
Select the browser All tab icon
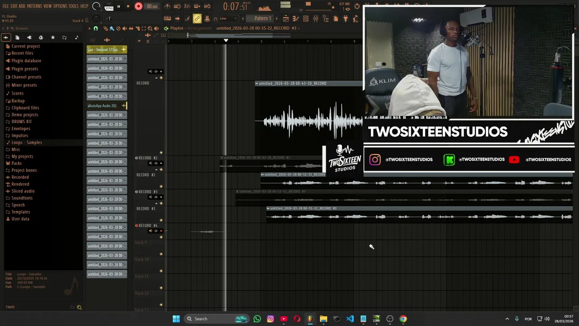6,38
